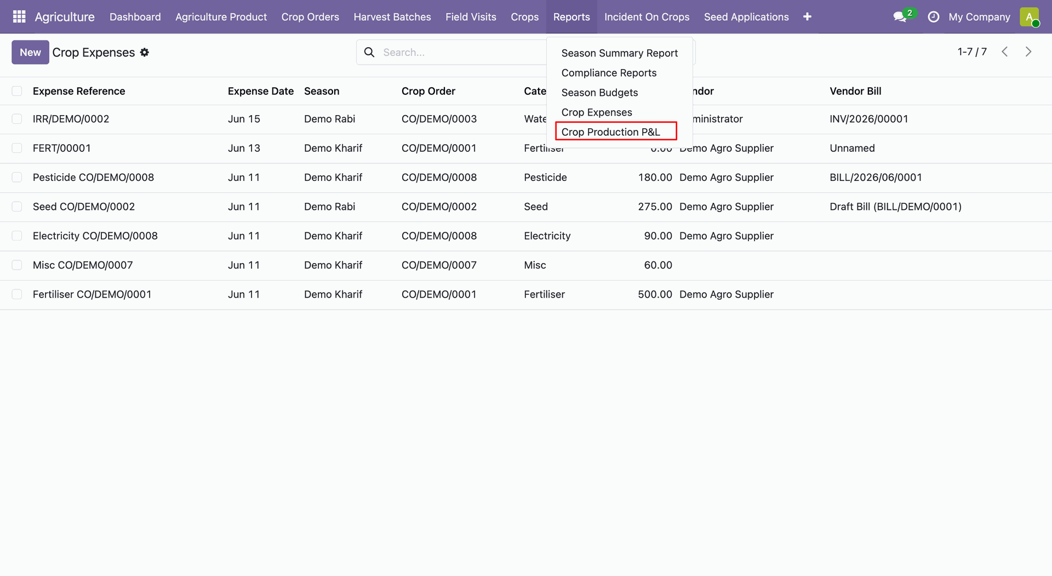Open the INV/2026/00001 vendor bill cell
This screenshot has height=576, width=1052.
point(869,119)
